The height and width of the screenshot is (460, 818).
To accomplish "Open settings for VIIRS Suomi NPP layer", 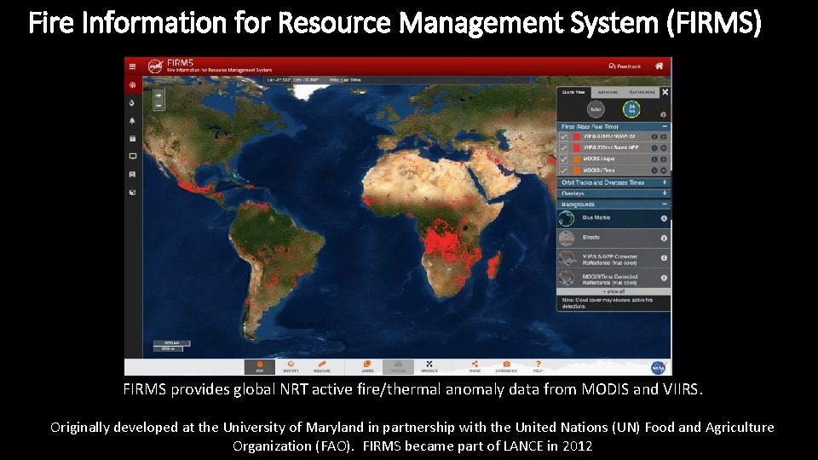I will (664, 148).
